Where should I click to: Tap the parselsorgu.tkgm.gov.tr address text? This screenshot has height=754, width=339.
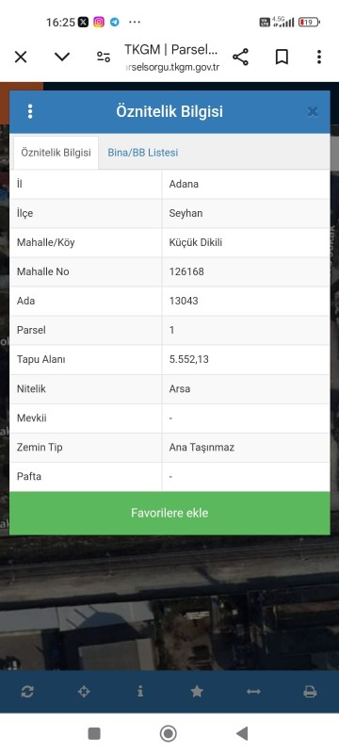171,68
